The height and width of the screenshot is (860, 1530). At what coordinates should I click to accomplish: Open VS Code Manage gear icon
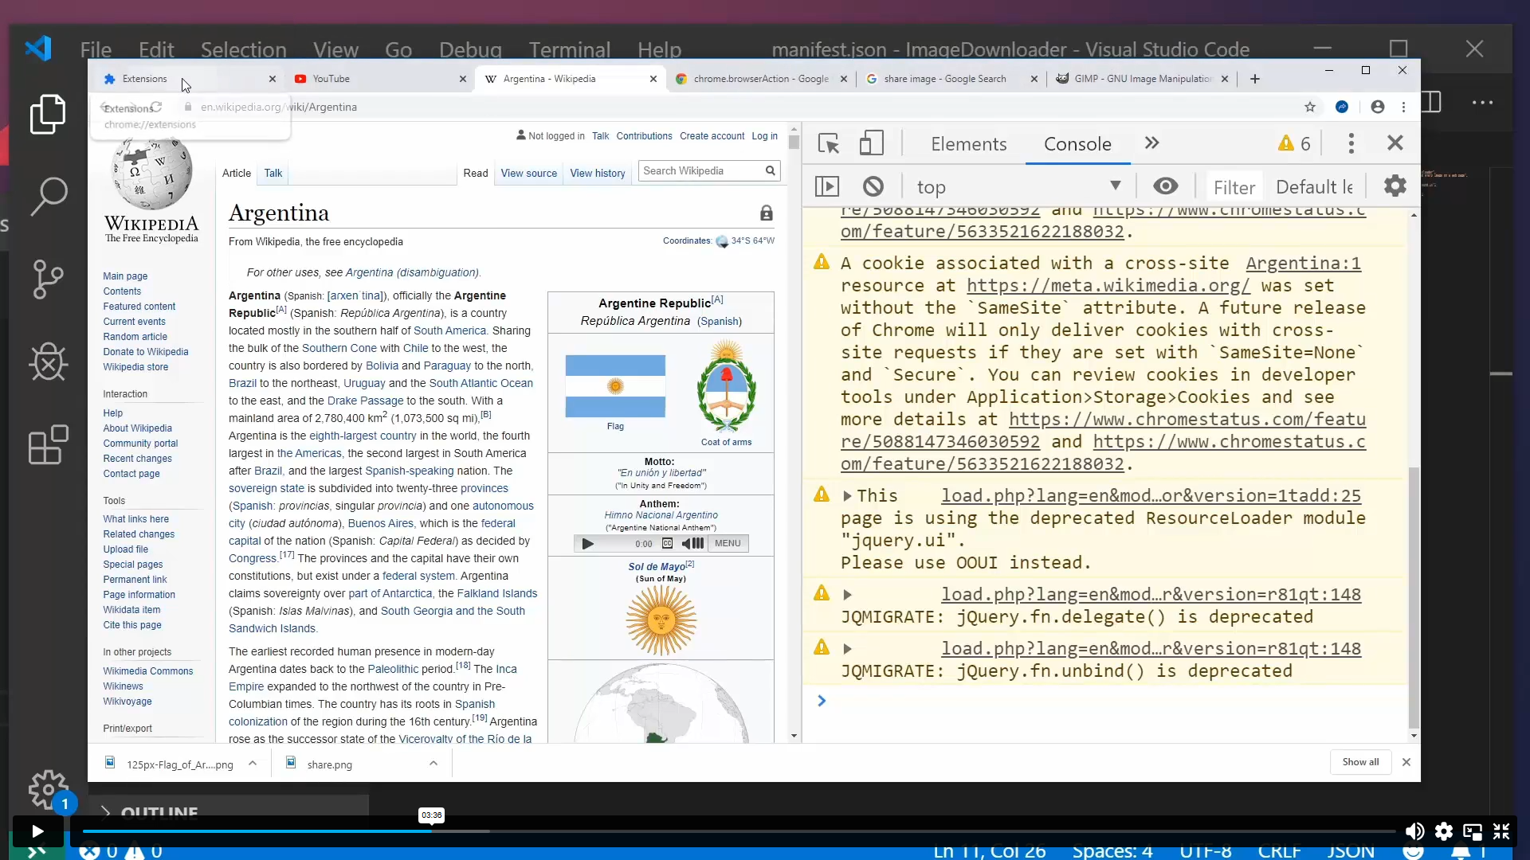coord(48,789)
